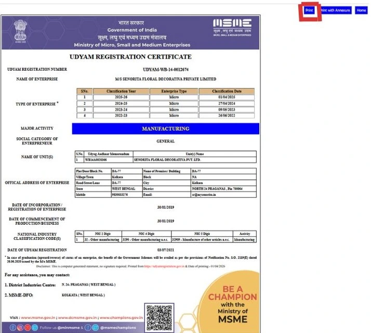Image resolution: width=371 pixels, height=333 pixels.
Task: Select the 2024-25 classification year cell
Action: click(121, 104)
